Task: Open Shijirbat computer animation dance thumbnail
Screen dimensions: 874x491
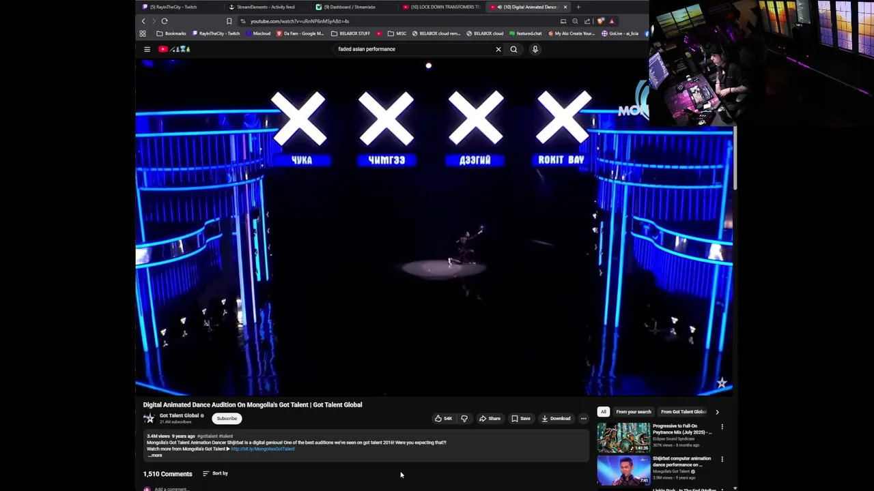Action: [x=623, y=470]
